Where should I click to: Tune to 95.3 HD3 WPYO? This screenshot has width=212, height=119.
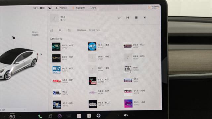point(135,103)
